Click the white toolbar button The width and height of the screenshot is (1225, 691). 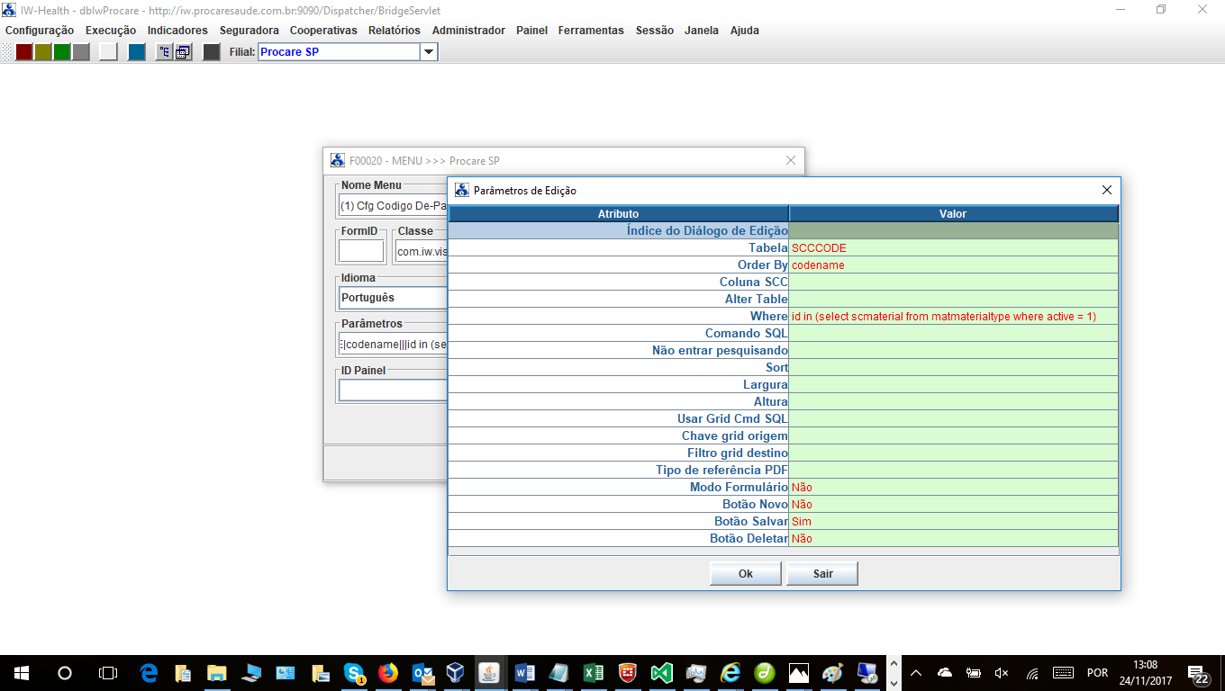(108, 52)
